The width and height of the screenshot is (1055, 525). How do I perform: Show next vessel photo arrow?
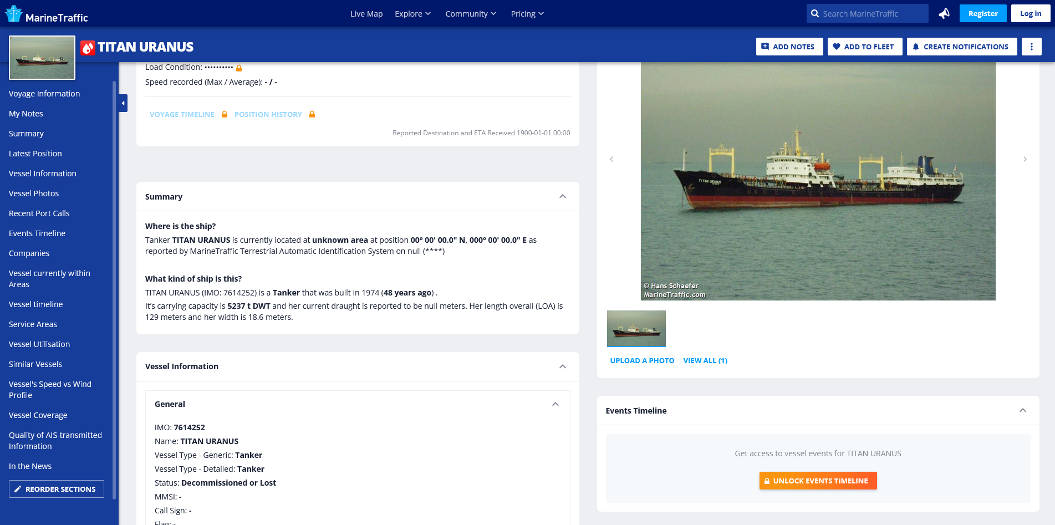(1025, 159)
